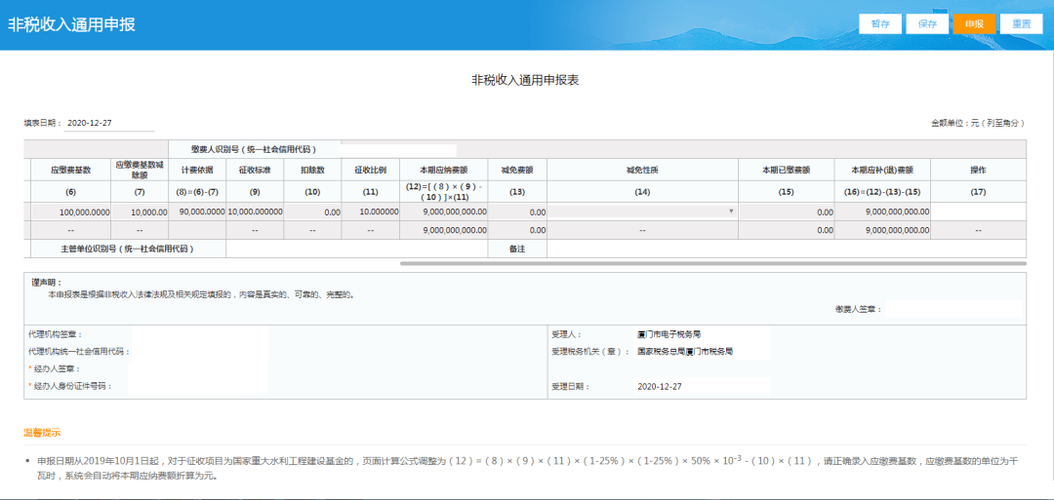Click the 暂存 button
Image resolution: width=1054 pixels, height=500 pixels.
tap(879, 24)
